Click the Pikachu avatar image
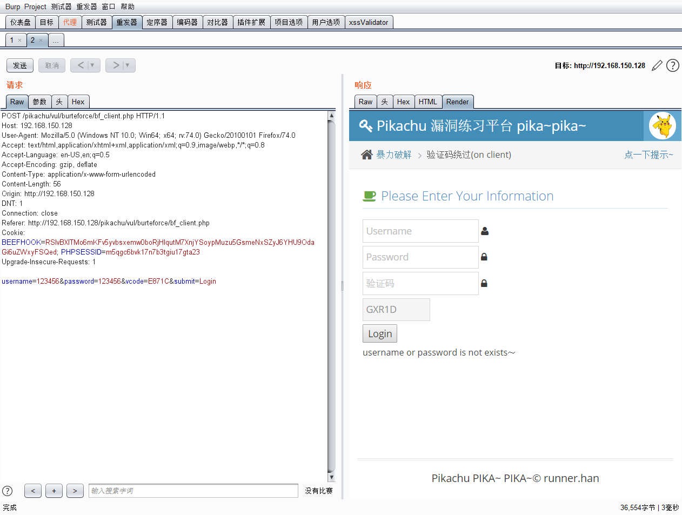 (x=662, y=126)
